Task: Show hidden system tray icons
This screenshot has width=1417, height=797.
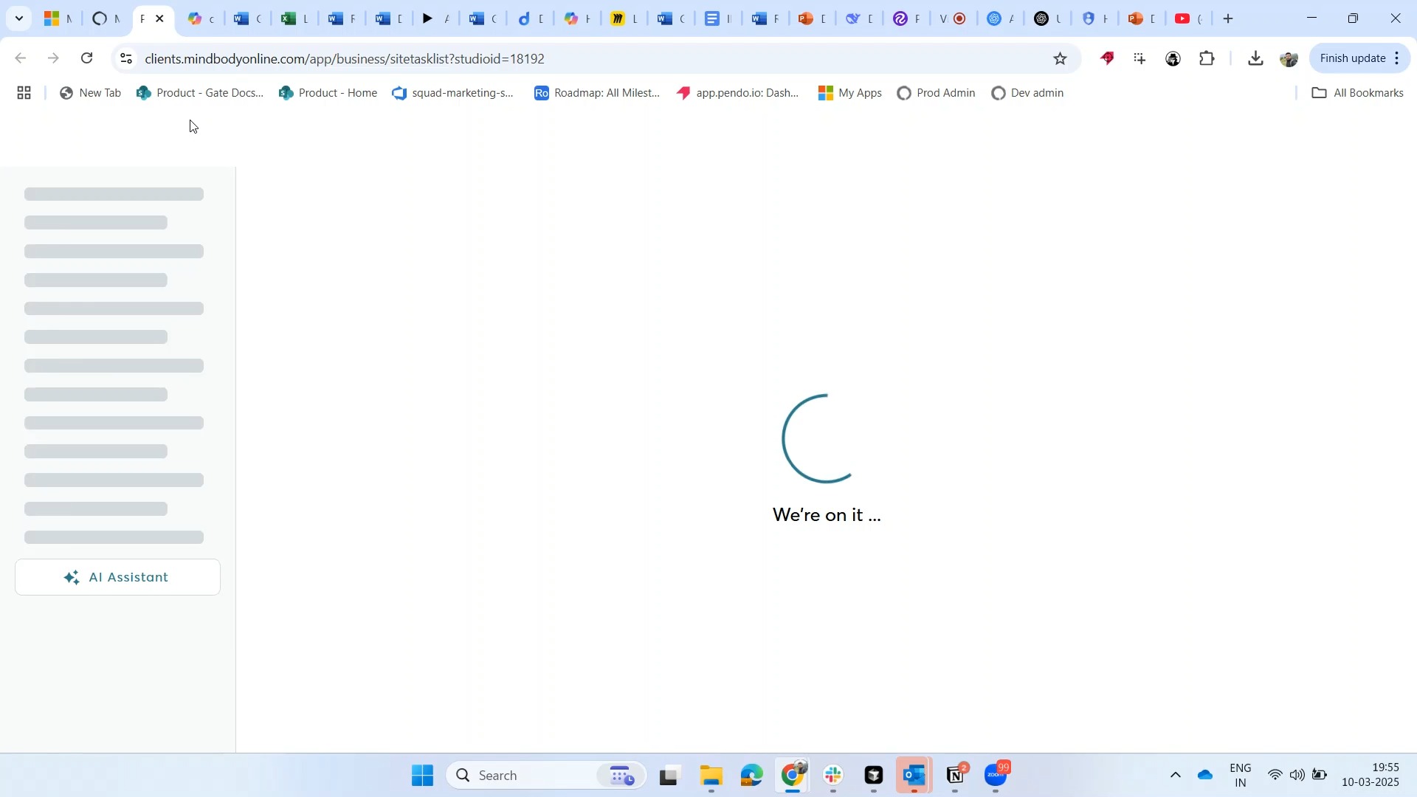Action: pyautogui.click(x=1176, y=776)
